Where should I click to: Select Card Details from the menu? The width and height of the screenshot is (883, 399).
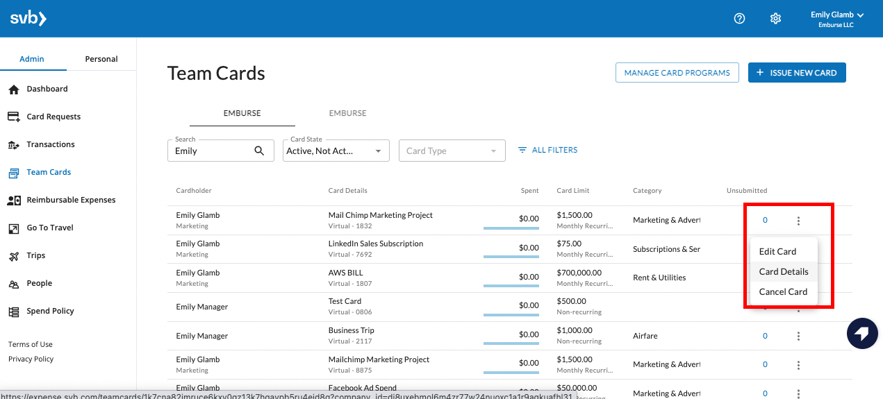coord(784,272)
